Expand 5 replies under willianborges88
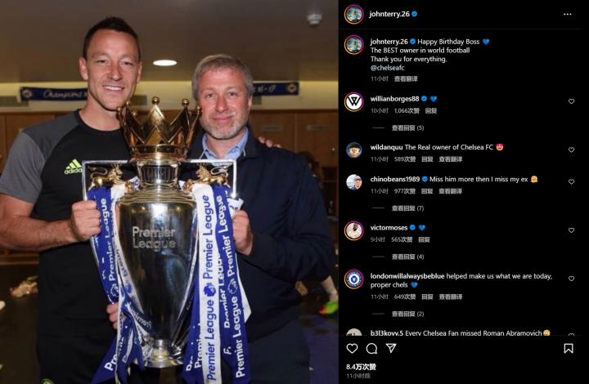 click(x=407, y=128)
